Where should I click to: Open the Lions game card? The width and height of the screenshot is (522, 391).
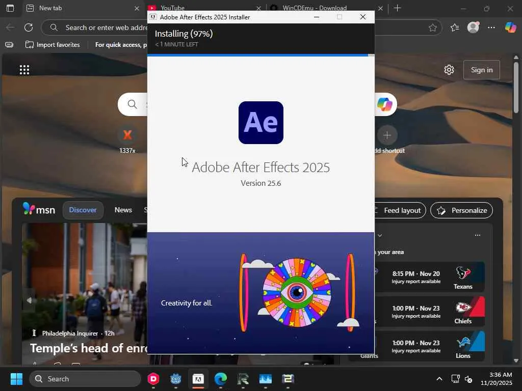click(429, 346)
